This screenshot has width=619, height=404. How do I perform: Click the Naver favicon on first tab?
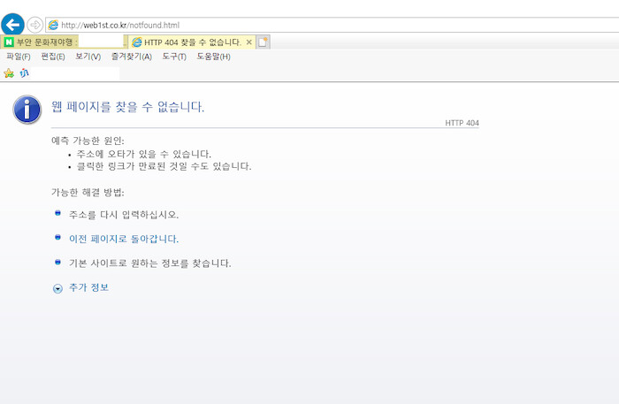coord(9,42)
